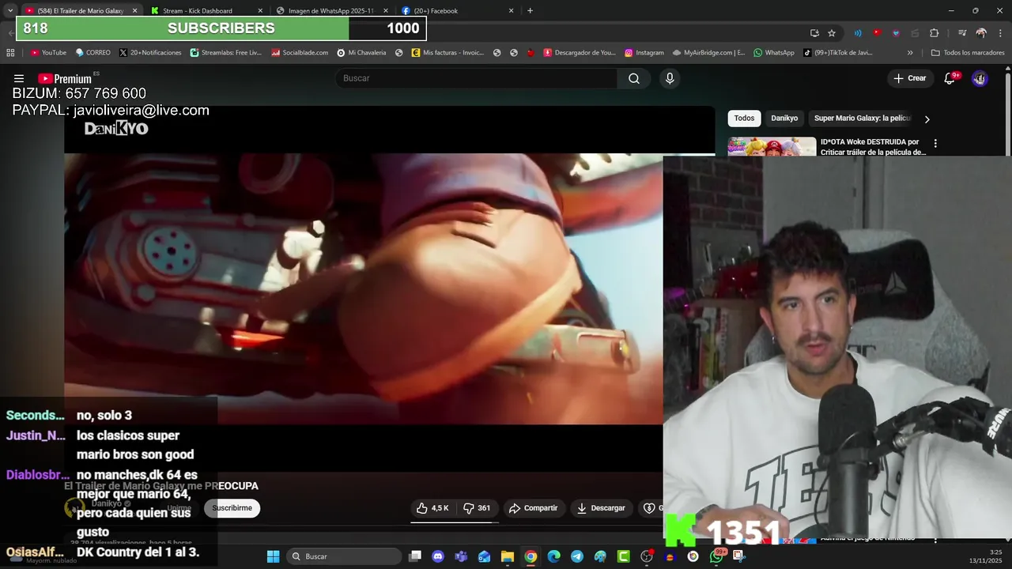1012x569 pixels.
Task: Switch to Google Chrome in the taskbar
Action: 531,556
